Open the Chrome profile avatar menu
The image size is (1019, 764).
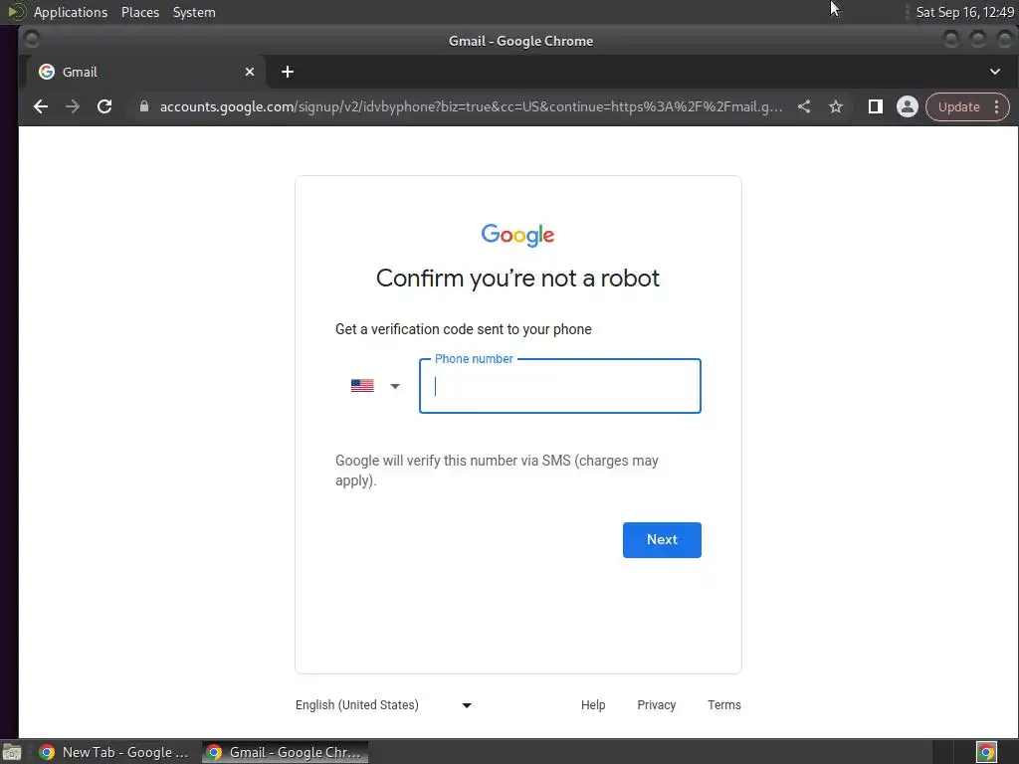(x=908, y=106)
